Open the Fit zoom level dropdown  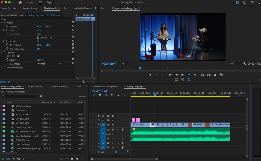click(x=126, y=64)
